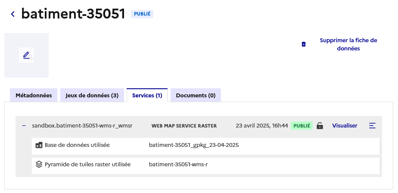This screenshot has height=193, width=398.
Task: Select the batiment-35051-wms-r pyramid name
Action: coord(178,164)
